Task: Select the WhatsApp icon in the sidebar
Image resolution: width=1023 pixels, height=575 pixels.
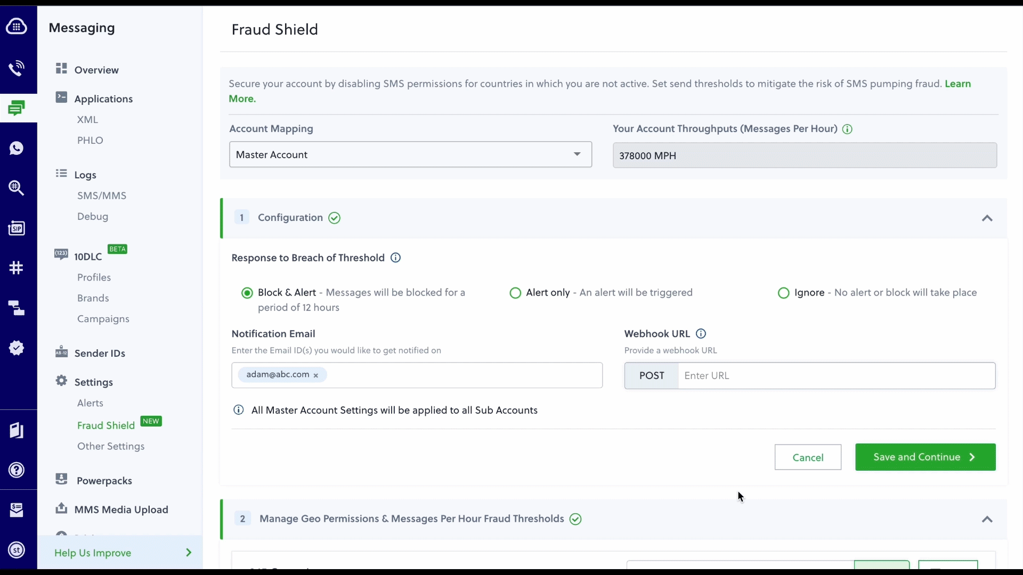Action: 17,148
